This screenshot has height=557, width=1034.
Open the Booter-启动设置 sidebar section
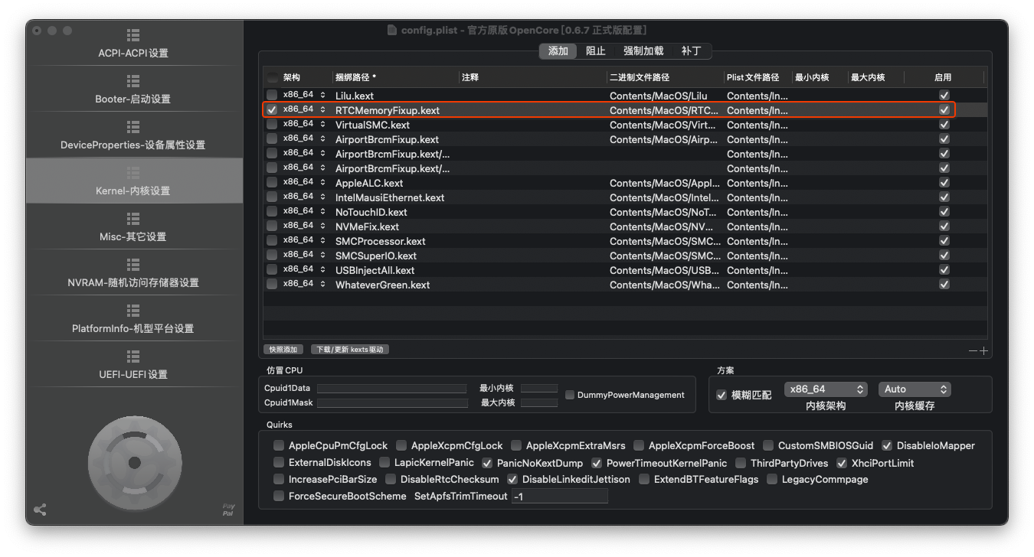coord(133,90)
